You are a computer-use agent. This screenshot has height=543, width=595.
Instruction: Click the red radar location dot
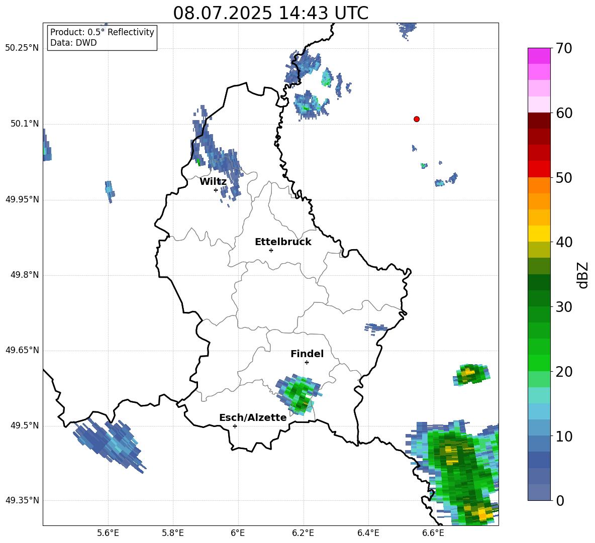coord(416,119)
